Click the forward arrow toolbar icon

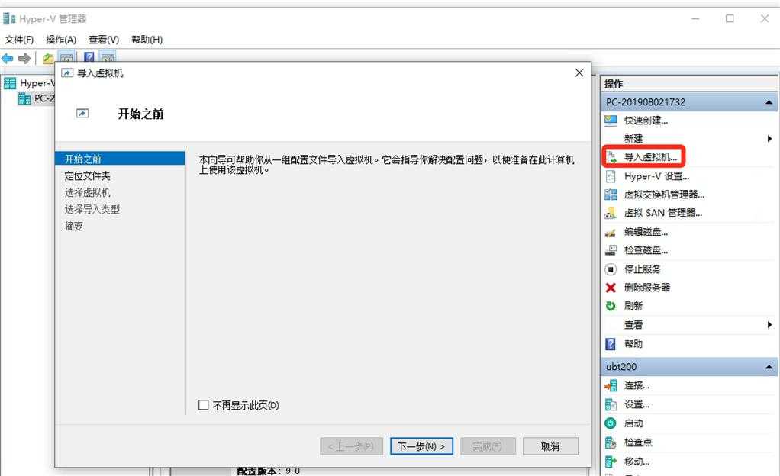(x=24, y=58)
